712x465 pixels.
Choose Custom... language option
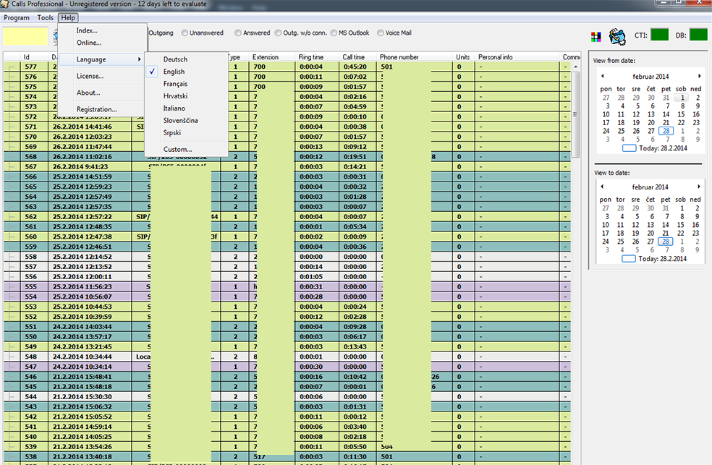(x=177, y=149)
